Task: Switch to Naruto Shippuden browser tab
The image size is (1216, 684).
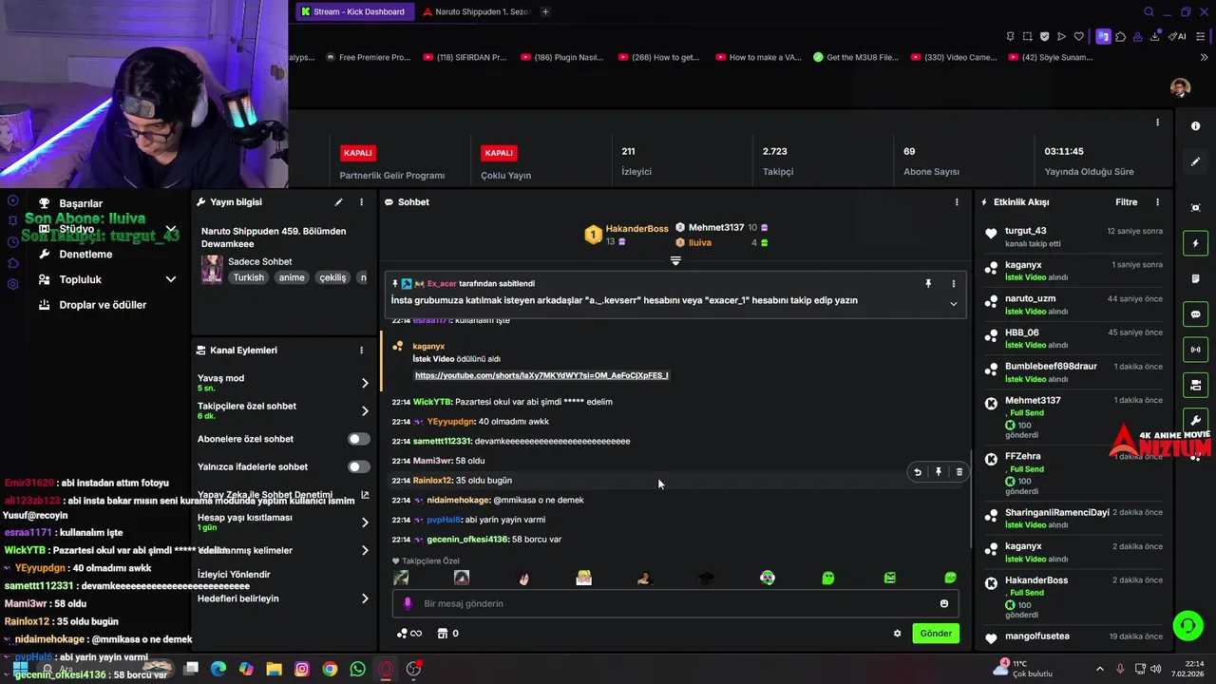Action: 475,11
